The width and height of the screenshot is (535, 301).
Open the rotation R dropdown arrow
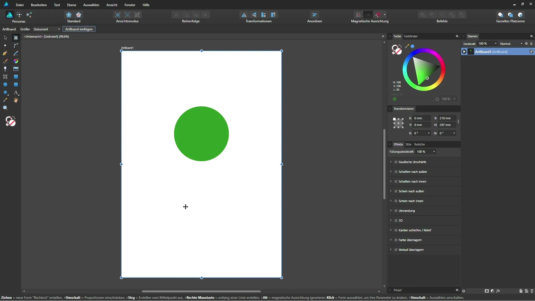coord(429,133)
